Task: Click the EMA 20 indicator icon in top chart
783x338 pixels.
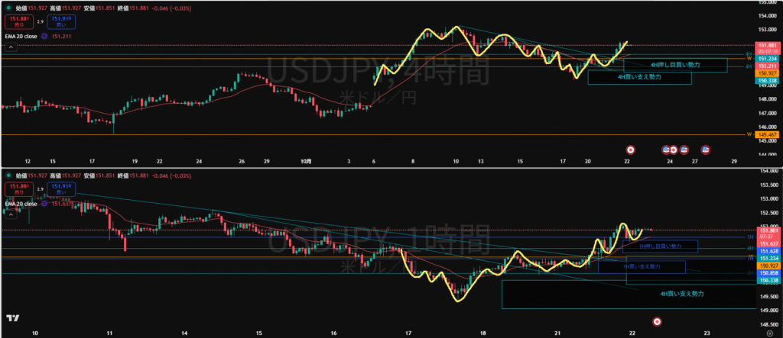Action: tap(44, 34)
